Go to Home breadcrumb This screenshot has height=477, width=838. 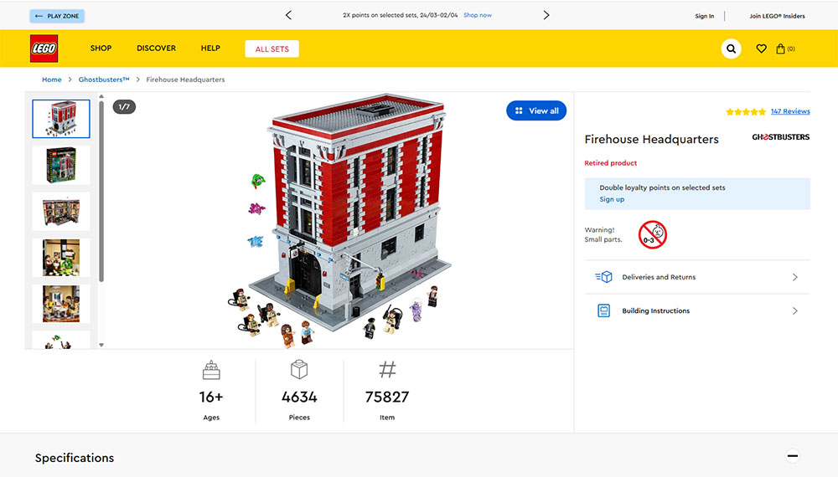click(x=52, y=79)
